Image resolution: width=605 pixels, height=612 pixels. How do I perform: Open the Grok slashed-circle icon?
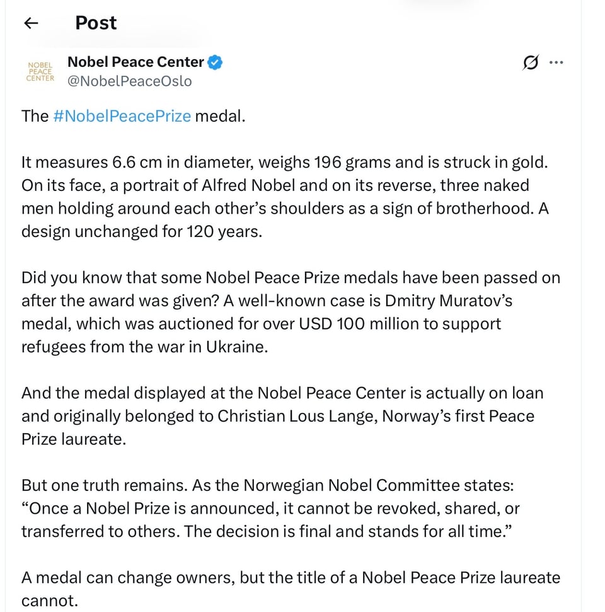click(x=531, y=62)
